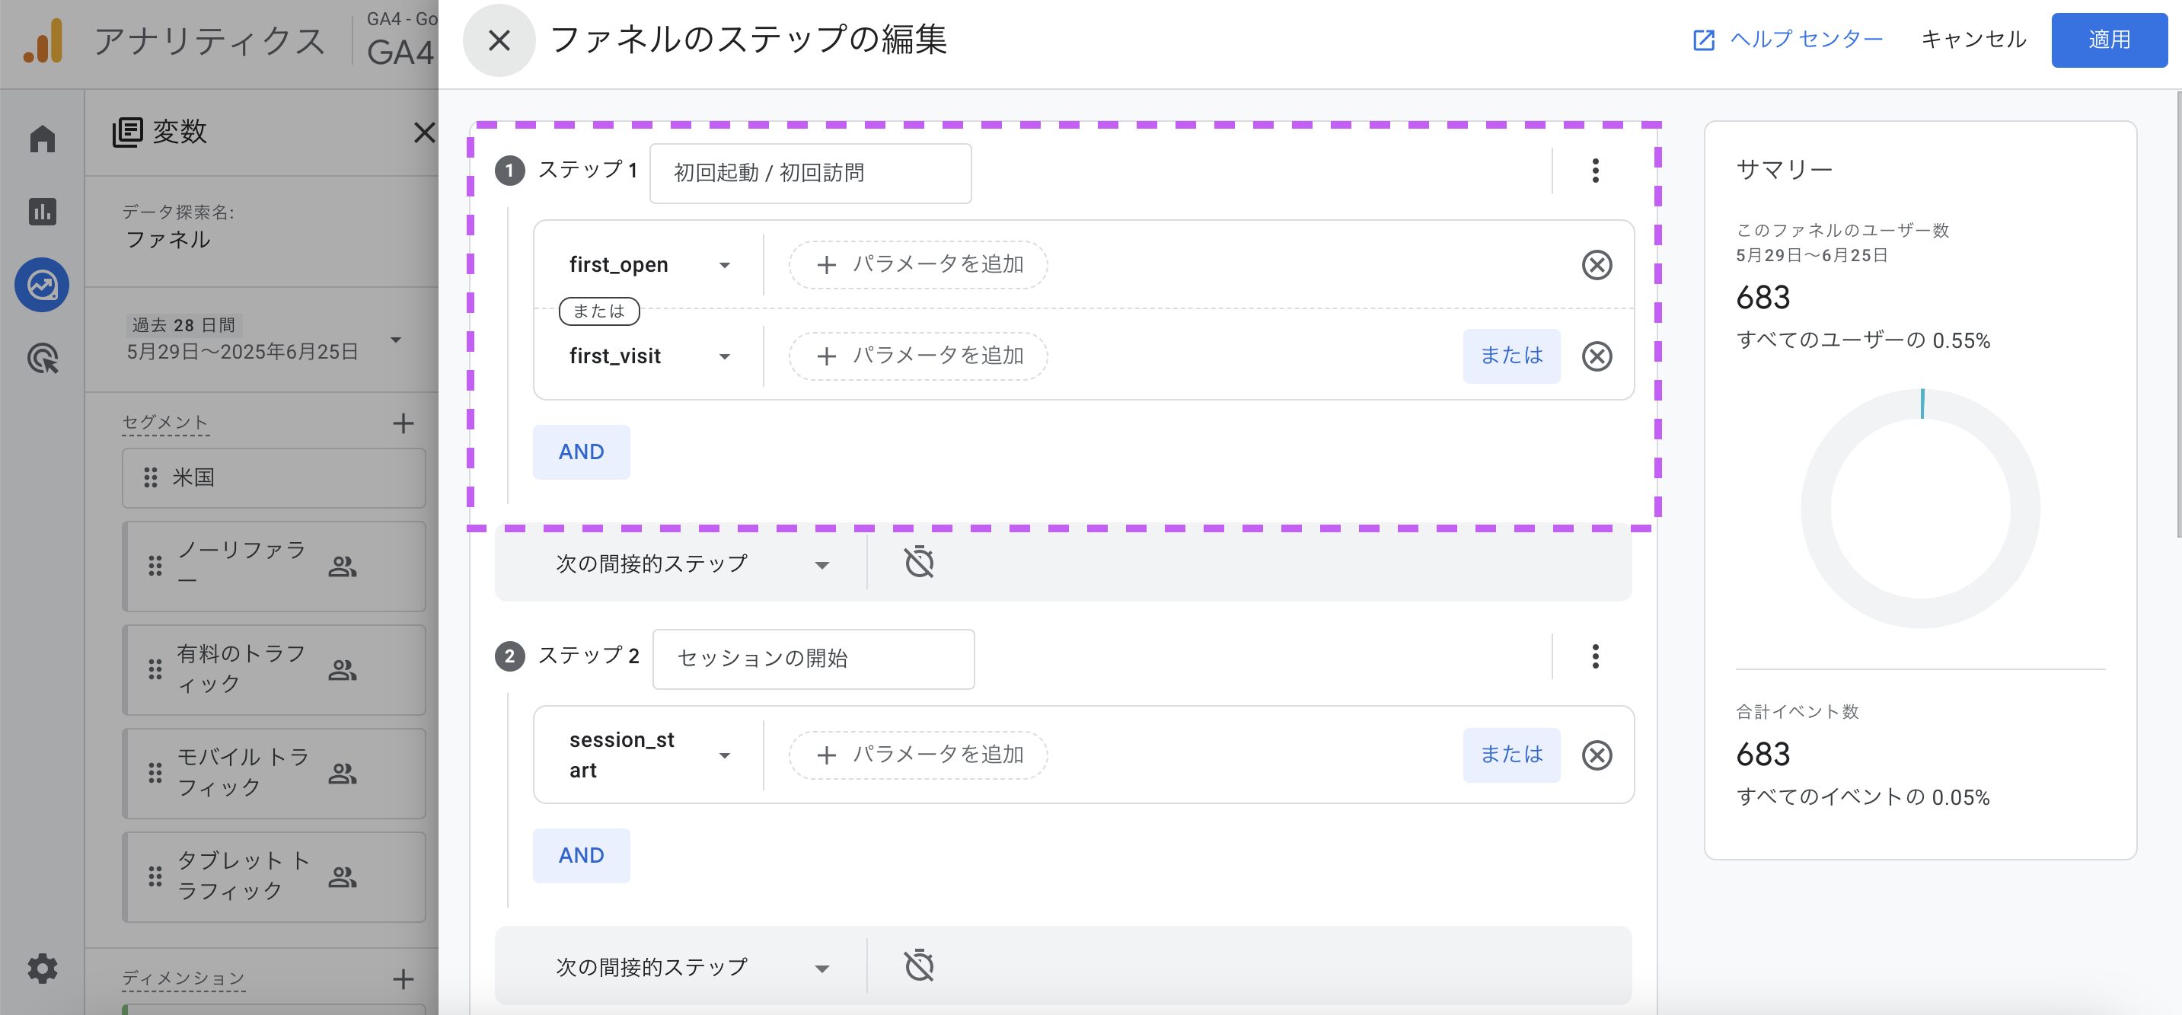Image resolution: width=2182 pixels, height=1015 pixels.
Task: Click the タブレット トラフィック segment users icon
Action: pos(342,876)
